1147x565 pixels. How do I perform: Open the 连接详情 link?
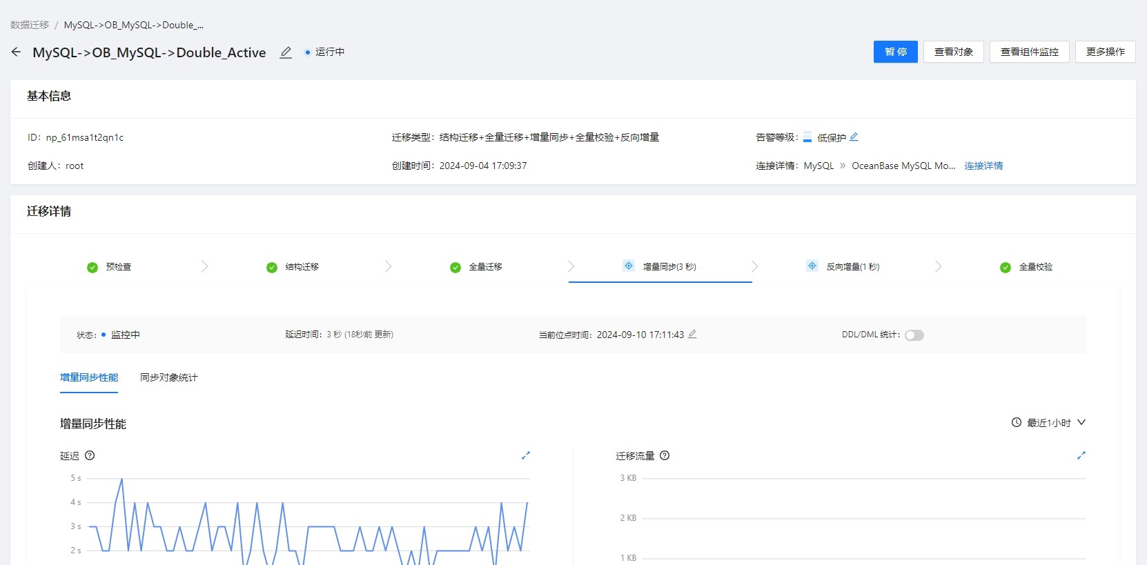click(x=983, y=166)
